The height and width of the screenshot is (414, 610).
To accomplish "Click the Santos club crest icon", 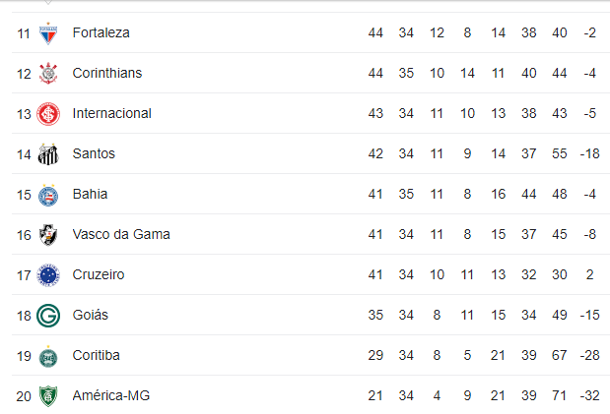I will click(x=47, y=154).
